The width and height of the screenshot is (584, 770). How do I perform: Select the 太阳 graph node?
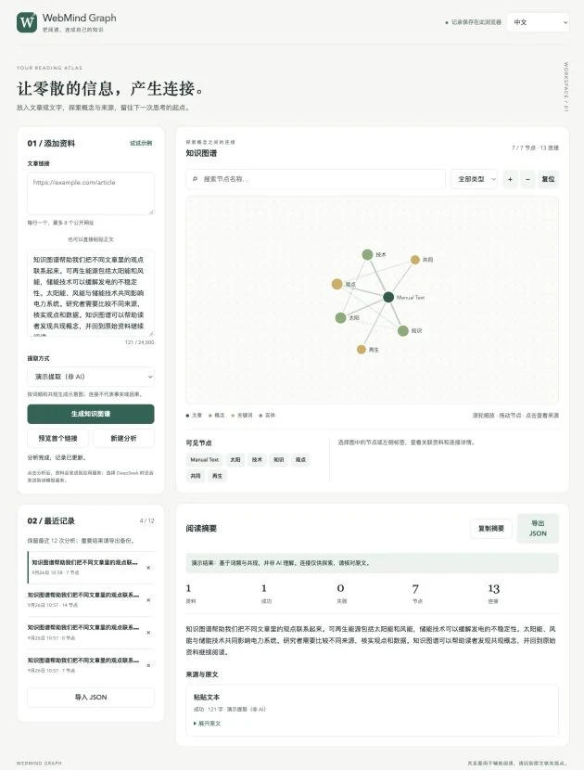coord(340,317)
